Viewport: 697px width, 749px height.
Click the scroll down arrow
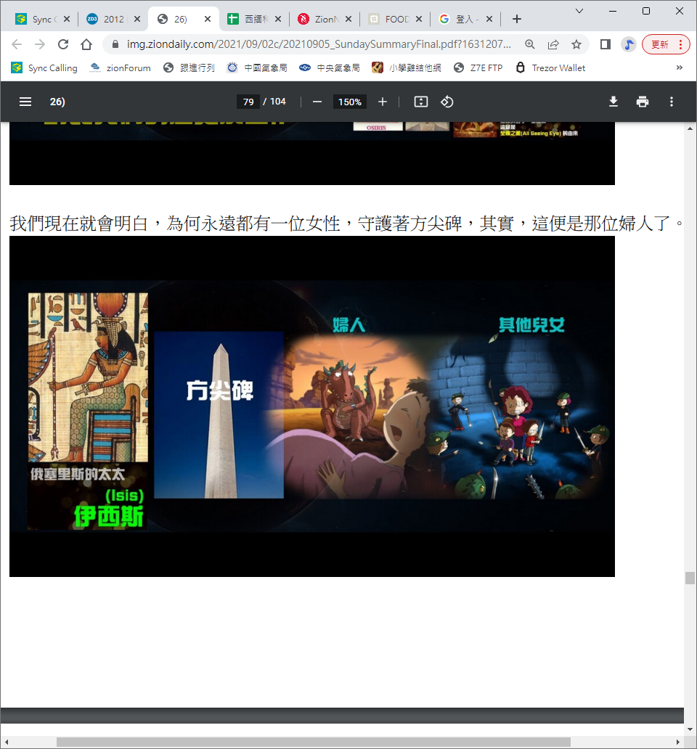(690, 729)
